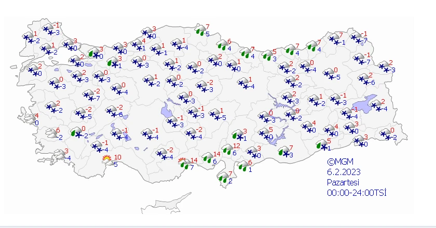Select the rain-and-snow icon labeled 7 and 3
The width and height of the screenshot is (436, 228).
[x=284, y=151]
